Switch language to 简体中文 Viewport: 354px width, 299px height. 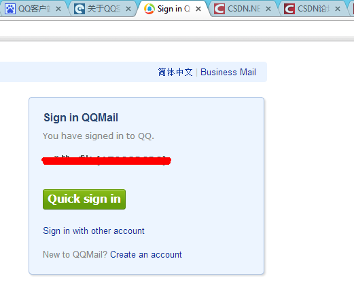click(175, 73)
